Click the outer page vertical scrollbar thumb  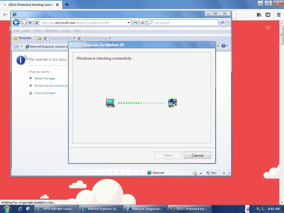click(282, 35)
